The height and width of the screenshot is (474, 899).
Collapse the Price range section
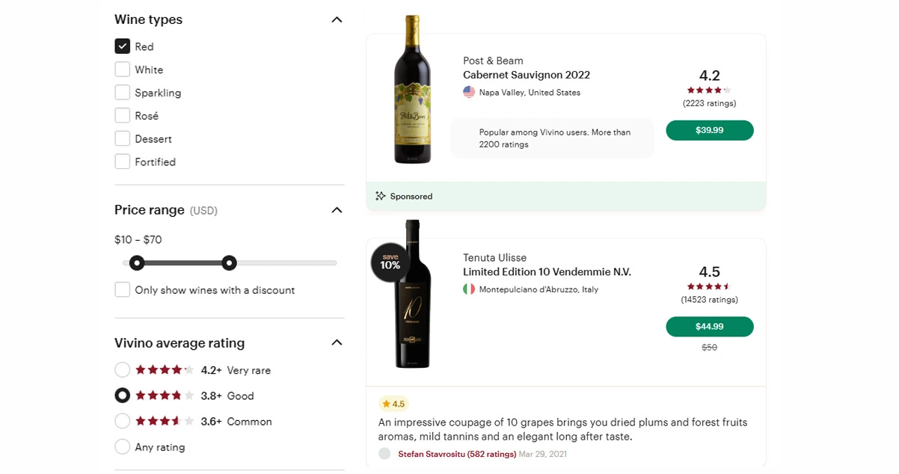(337, 210)
